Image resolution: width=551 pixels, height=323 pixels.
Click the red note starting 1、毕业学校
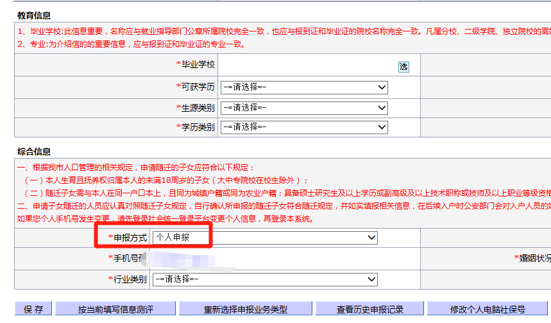click(284, 31)
